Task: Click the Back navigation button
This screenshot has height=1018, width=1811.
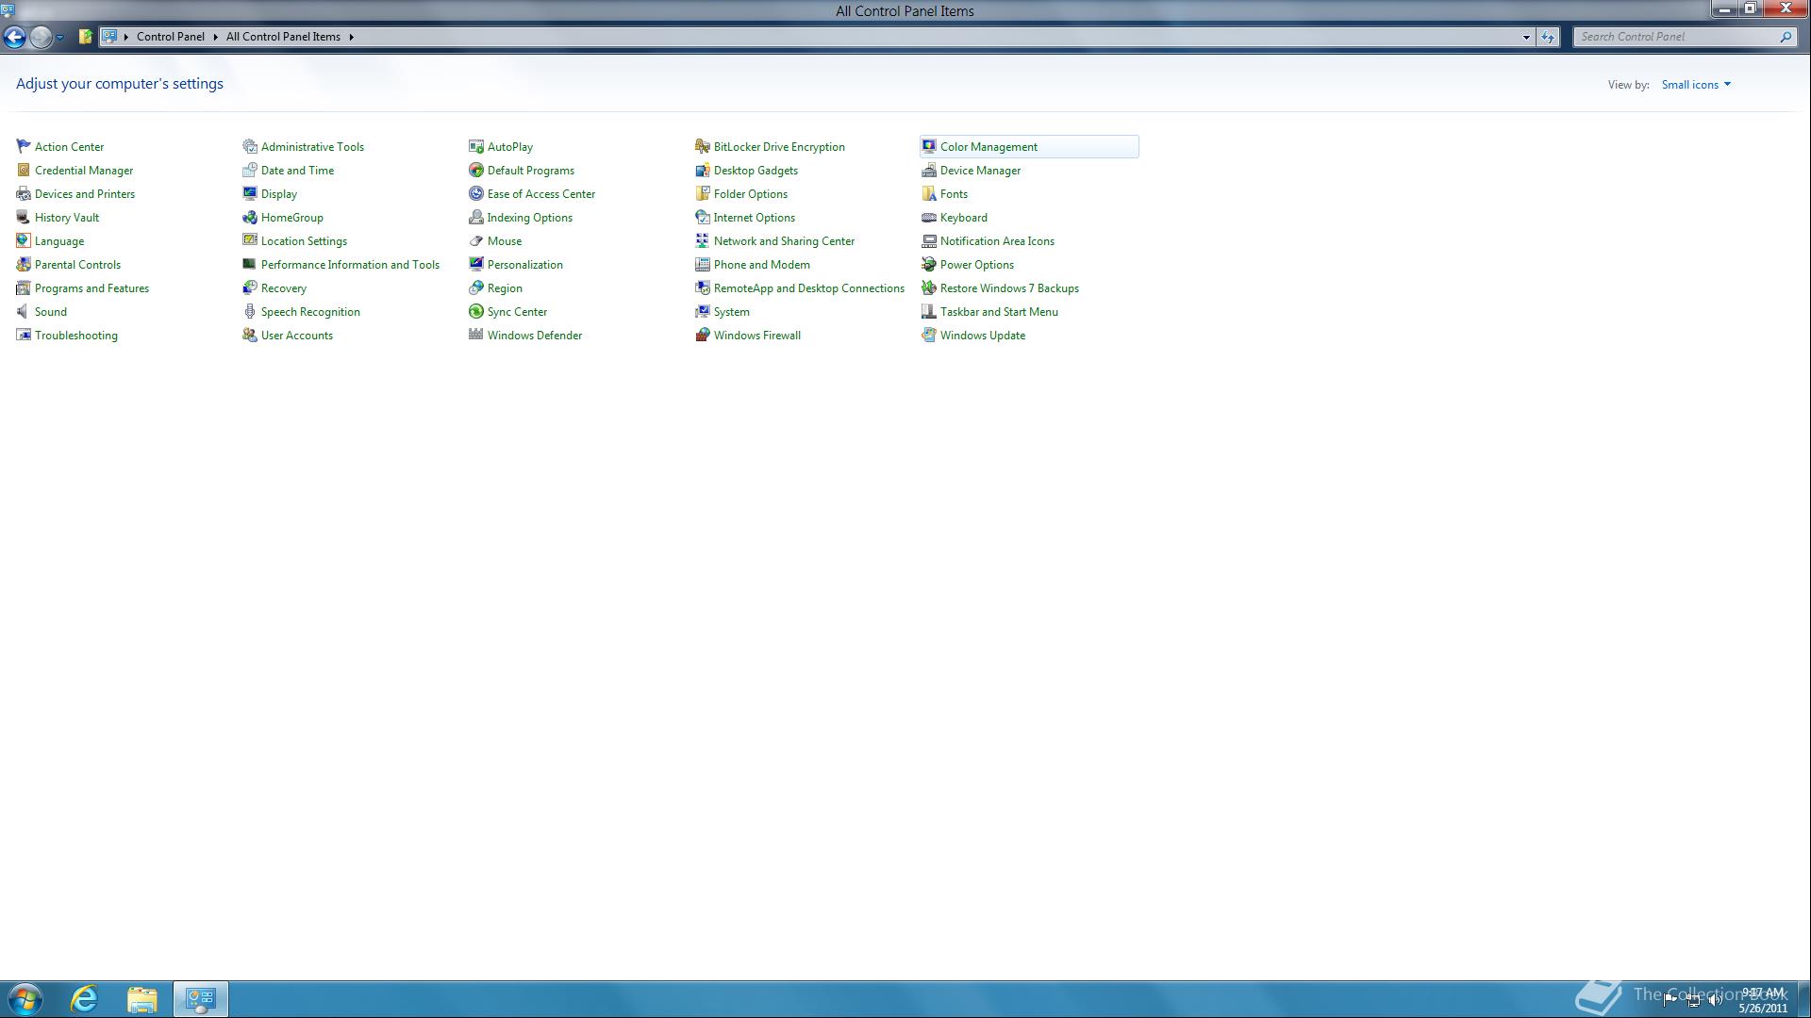Action: coord(14,37)
